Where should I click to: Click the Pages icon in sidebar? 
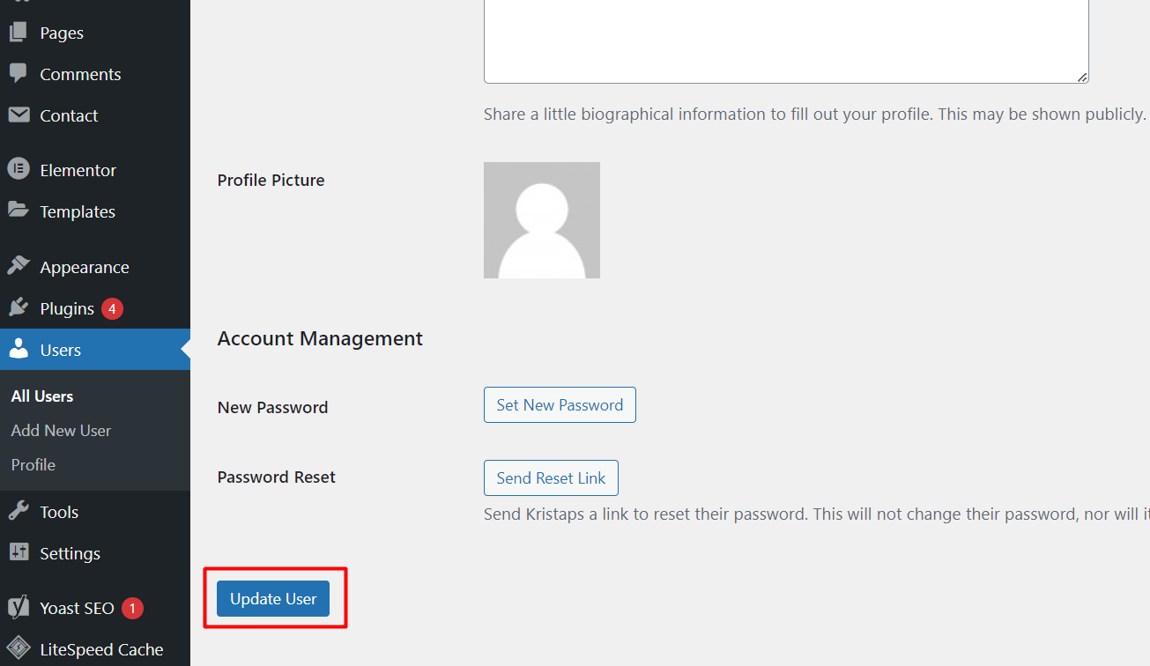coord(18,33)
